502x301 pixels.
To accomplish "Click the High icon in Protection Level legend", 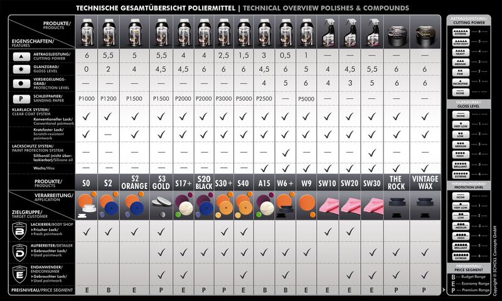I will (x=461, y=236).
